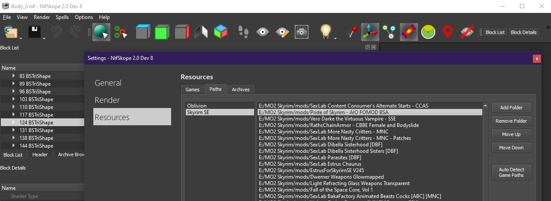Open the File menu
551x201 pixels.
point(7,17)
